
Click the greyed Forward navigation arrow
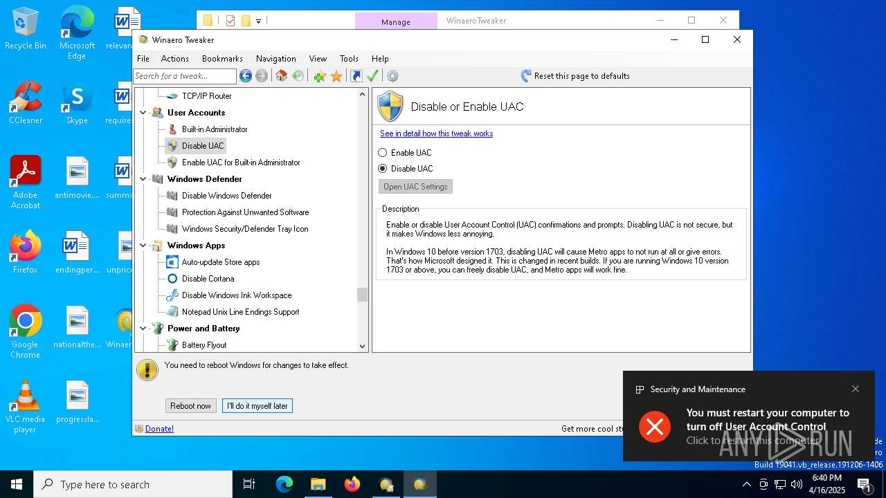coord(262,76)
